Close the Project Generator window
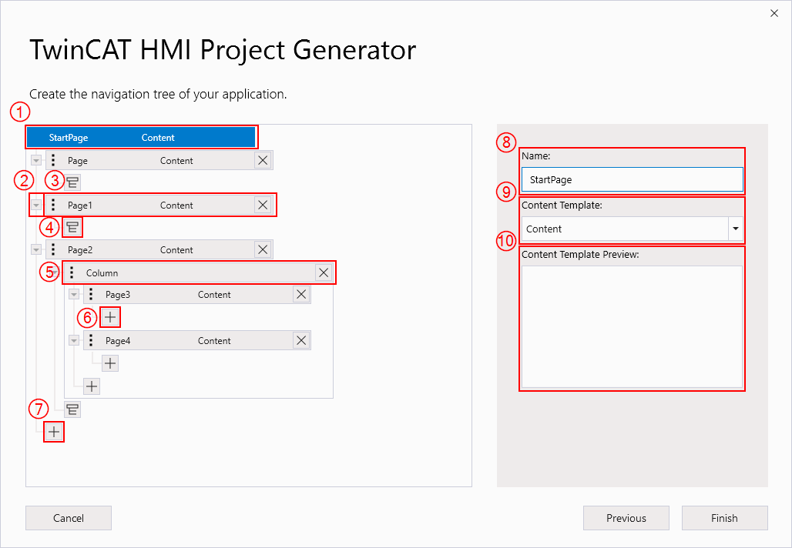 [774, 13]
